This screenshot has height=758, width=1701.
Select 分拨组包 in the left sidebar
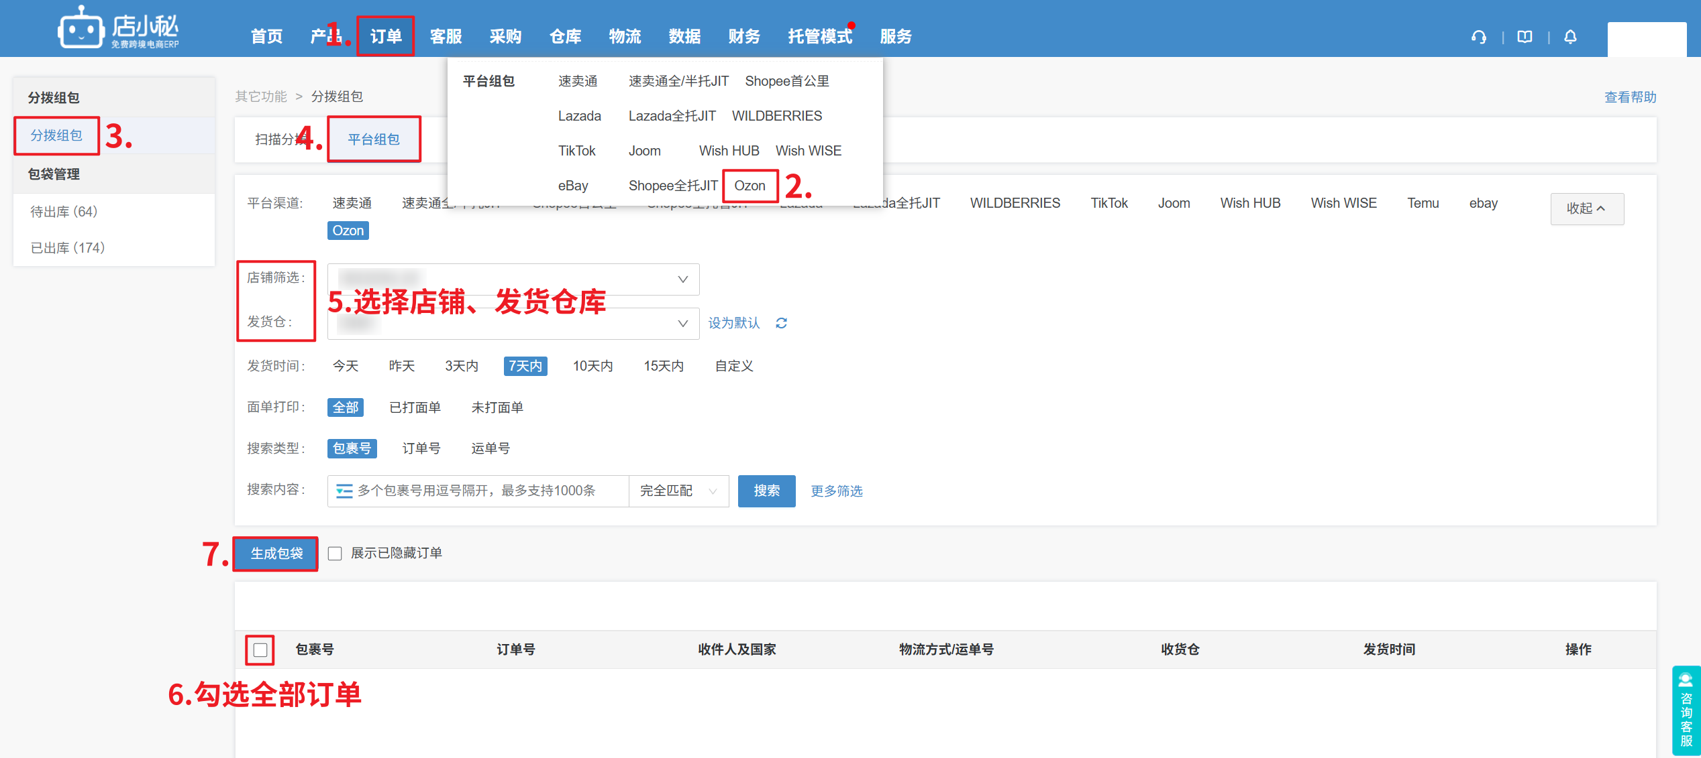[x=56, y=135]
